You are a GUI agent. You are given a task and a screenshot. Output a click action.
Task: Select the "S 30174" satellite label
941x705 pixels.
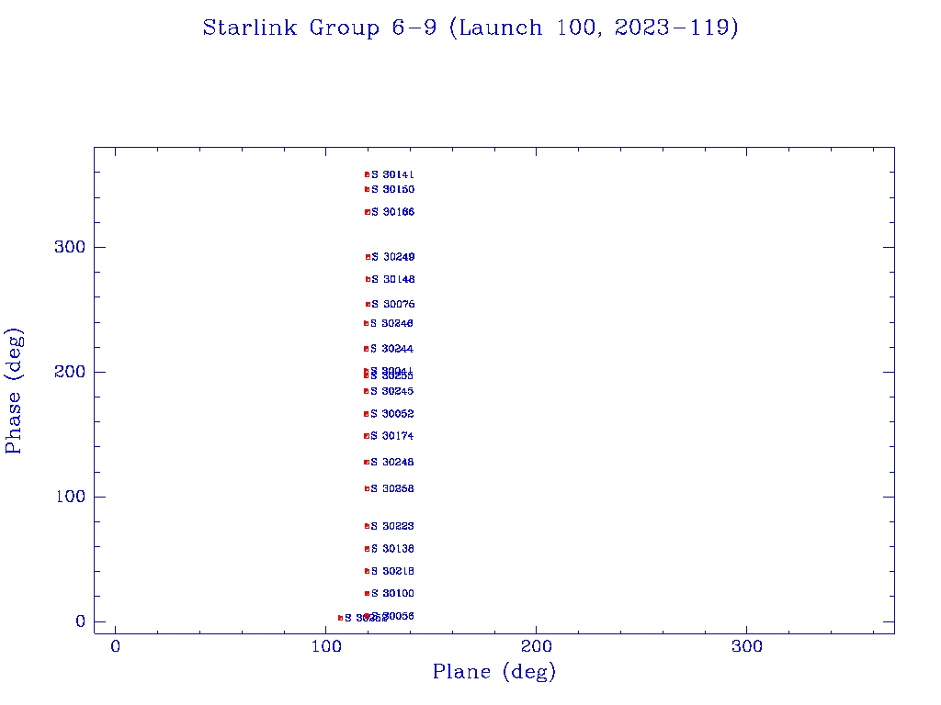pyautogui.click(x=391, y=436)
